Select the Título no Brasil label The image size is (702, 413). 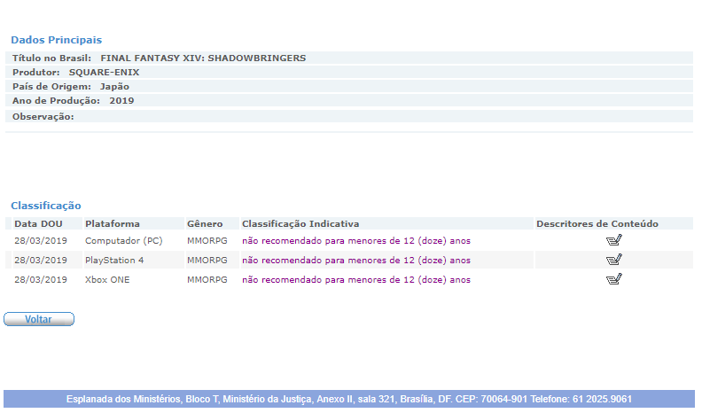point(51,58)
